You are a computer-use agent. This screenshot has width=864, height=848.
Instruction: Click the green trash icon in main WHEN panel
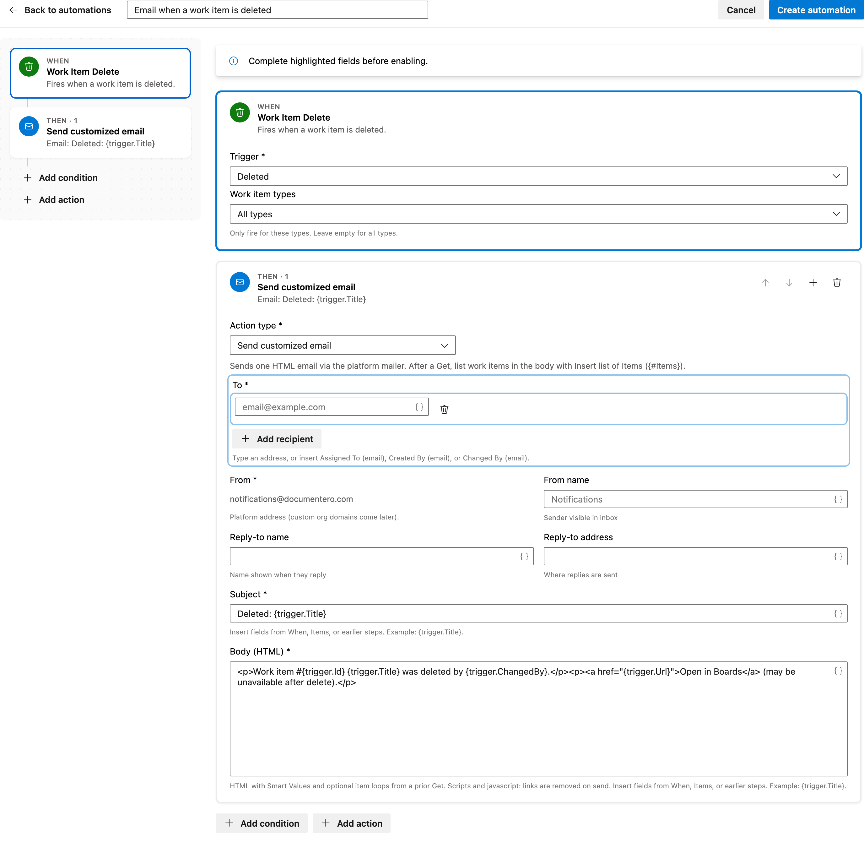click(240, 113)
